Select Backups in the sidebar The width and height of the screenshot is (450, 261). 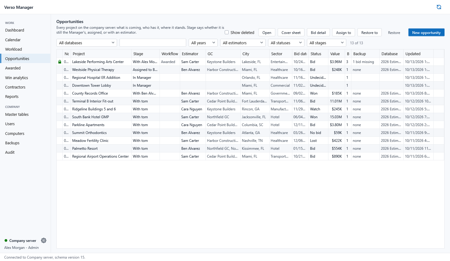(25, 143)
